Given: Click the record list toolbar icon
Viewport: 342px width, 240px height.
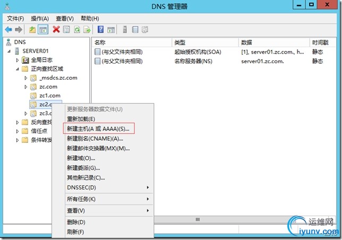Looking at the screenshot, I should coord(135,29).
